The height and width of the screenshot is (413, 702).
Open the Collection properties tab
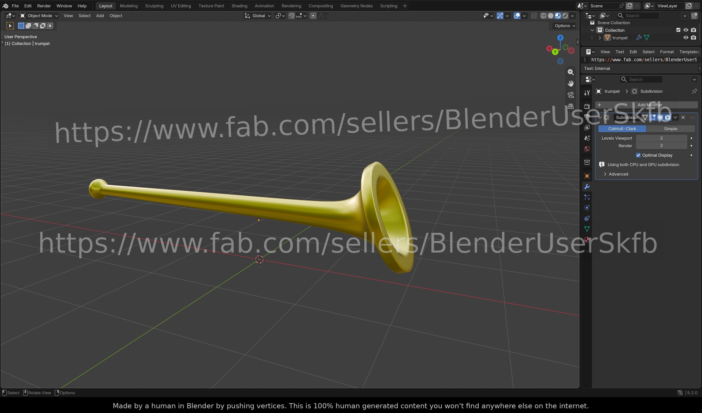coord(587,162)
